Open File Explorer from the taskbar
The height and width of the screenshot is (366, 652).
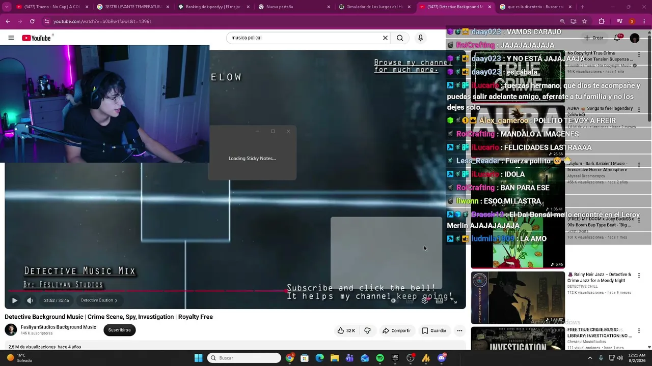(x=335, y=358)
